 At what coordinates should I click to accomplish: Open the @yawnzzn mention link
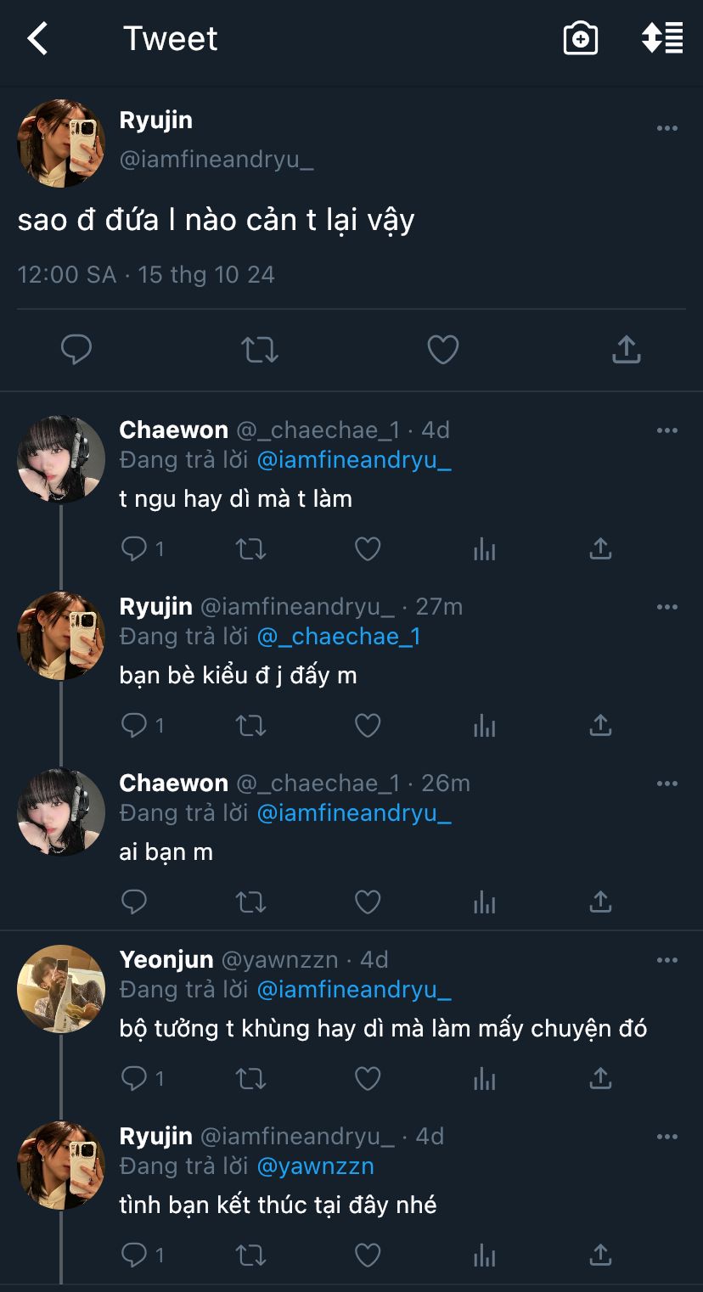[315, 1166]
